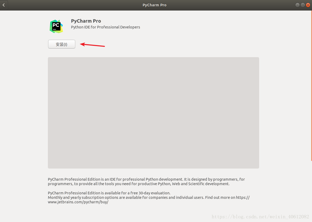Screen dimensions: 312x222
Task: Click the 'PyCharm Pro' title bar text
Action: click(154, 5)
